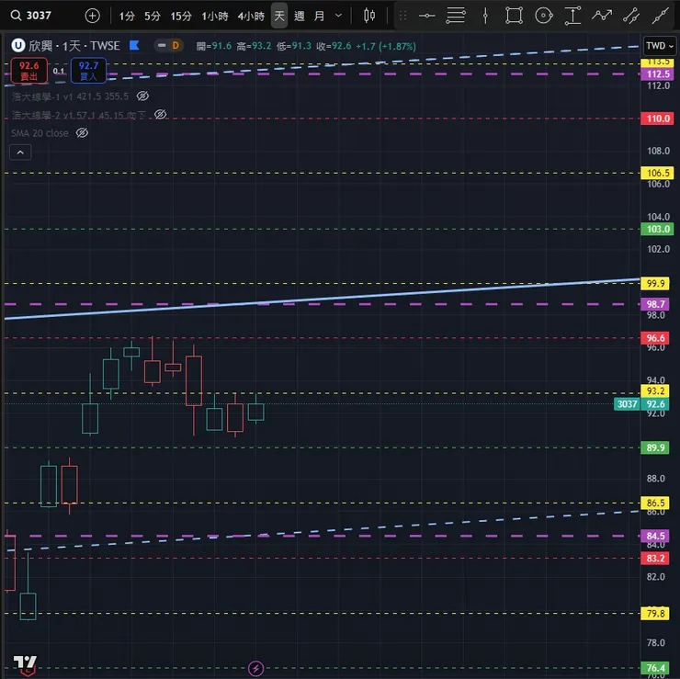
Task: Select the I-beam shaped range tool
Action: [572, 16]
